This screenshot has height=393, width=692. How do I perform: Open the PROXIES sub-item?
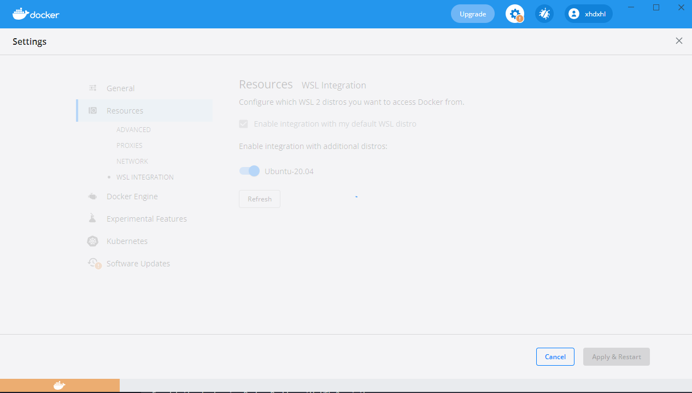[130, 145]
